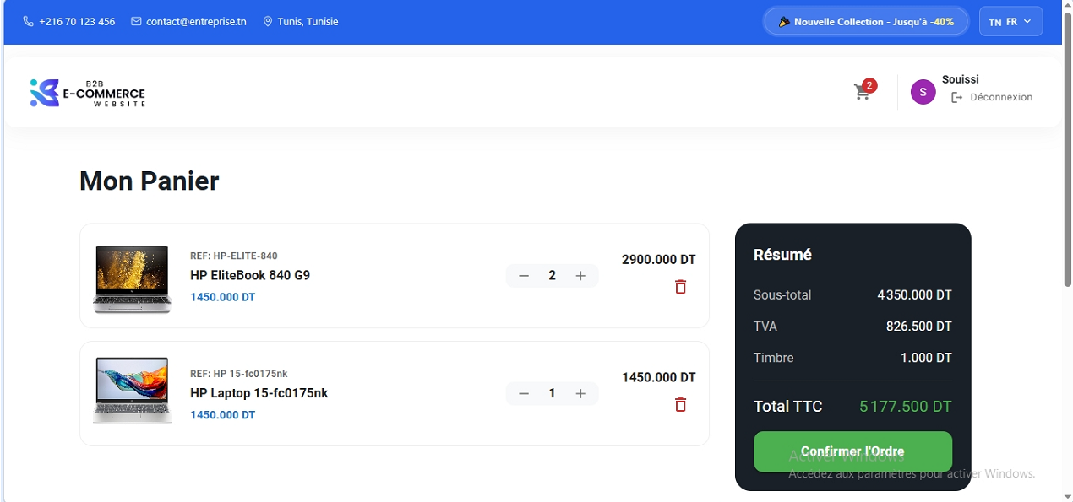
Task: Open the TN FR language dropdown
Action: [1010, 22]
